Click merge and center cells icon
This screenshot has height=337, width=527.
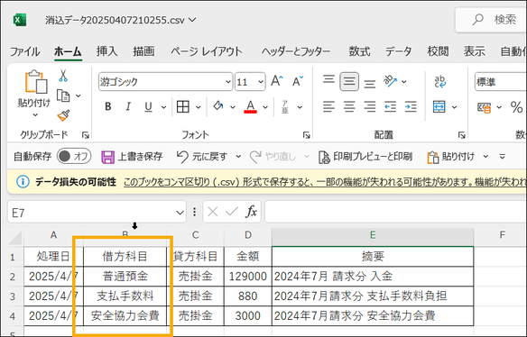439,106
